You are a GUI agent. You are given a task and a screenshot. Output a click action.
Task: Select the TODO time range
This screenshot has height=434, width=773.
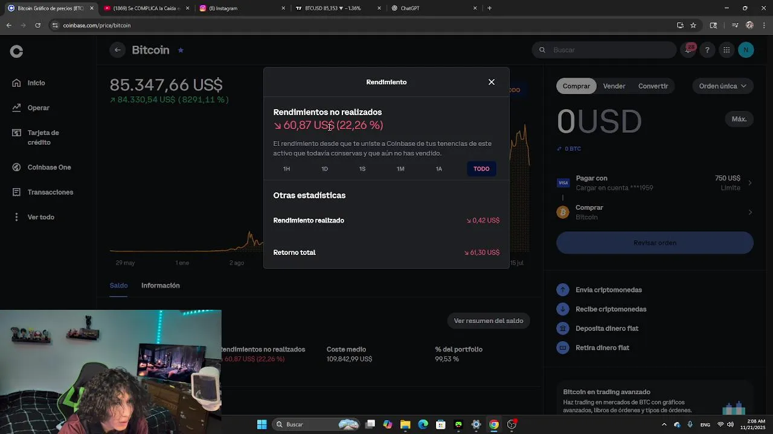[481, 169]
